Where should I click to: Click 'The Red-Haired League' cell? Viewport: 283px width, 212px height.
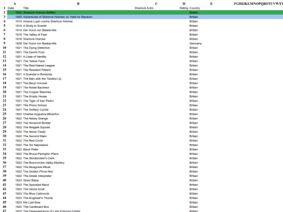pos(39,65)
